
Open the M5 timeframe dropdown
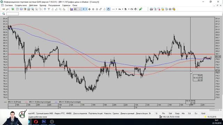click(77, 9)
